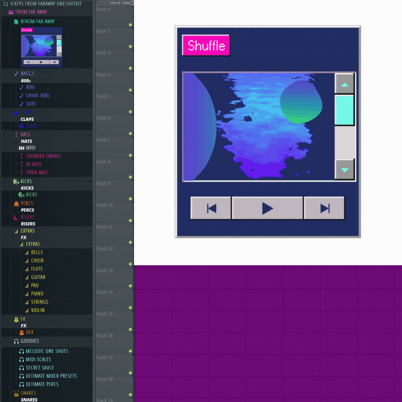Screen dimensions: 402x402
Task: Click the pink Shuffle button
Action: click(x=206, y=45)
